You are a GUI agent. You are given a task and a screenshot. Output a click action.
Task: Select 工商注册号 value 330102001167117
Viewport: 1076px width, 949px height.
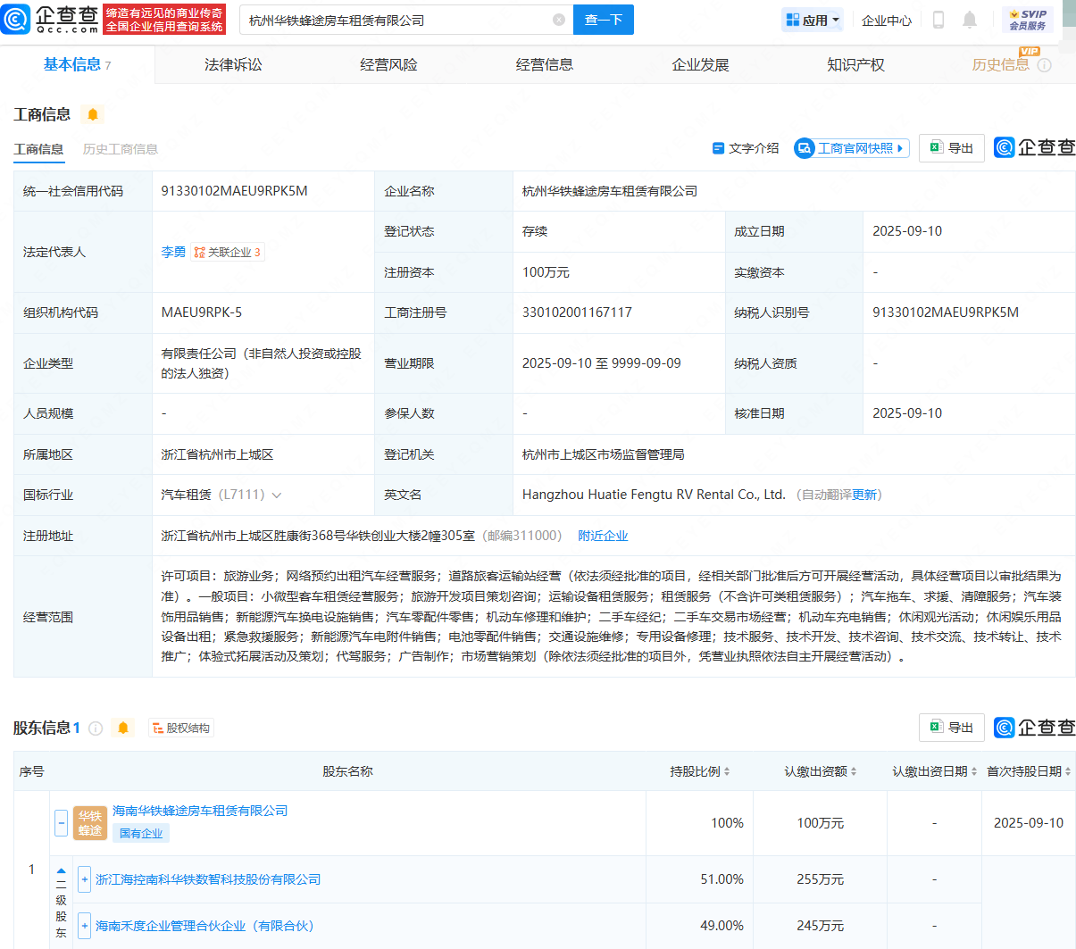(577, 312)
